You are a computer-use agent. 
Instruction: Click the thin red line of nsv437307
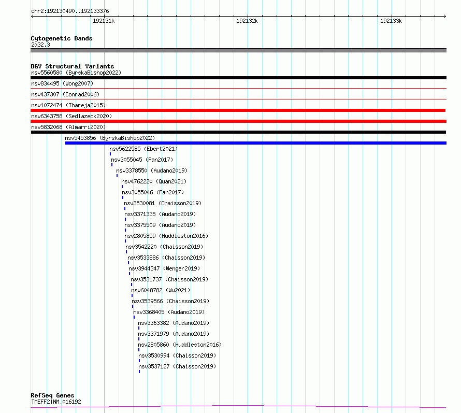[238, 99]
